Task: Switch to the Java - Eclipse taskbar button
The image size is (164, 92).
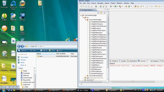Action: (x=83, y=90)
